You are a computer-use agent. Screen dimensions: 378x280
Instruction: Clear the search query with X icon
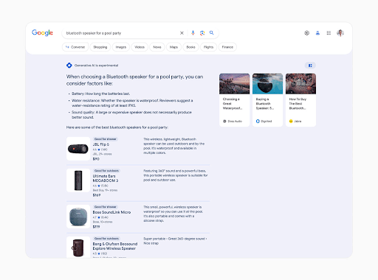click(182, 33)
